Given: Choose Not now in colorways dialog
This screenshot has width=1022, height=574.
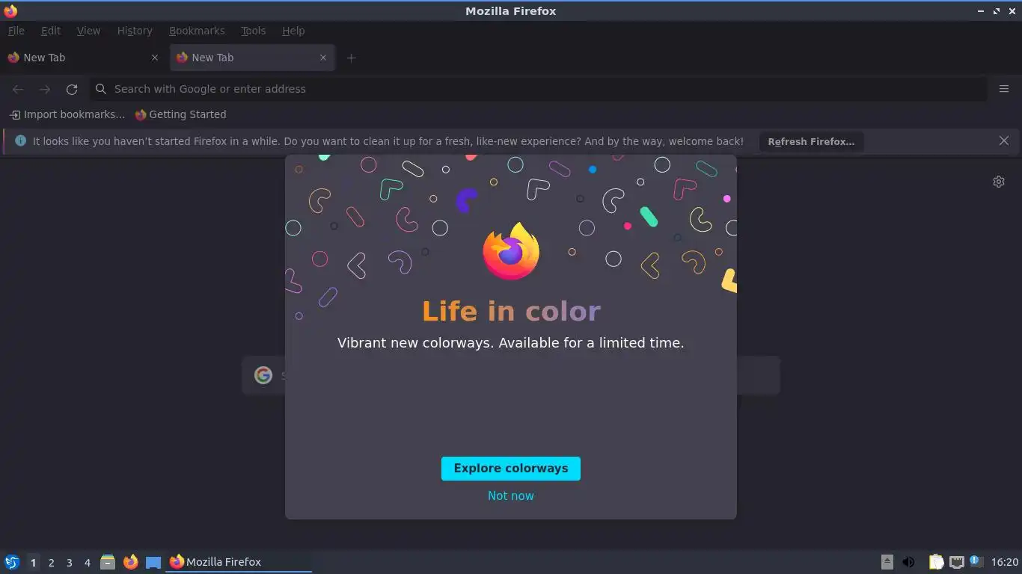Looking at the screenshot, I should [x=511, y=496].
